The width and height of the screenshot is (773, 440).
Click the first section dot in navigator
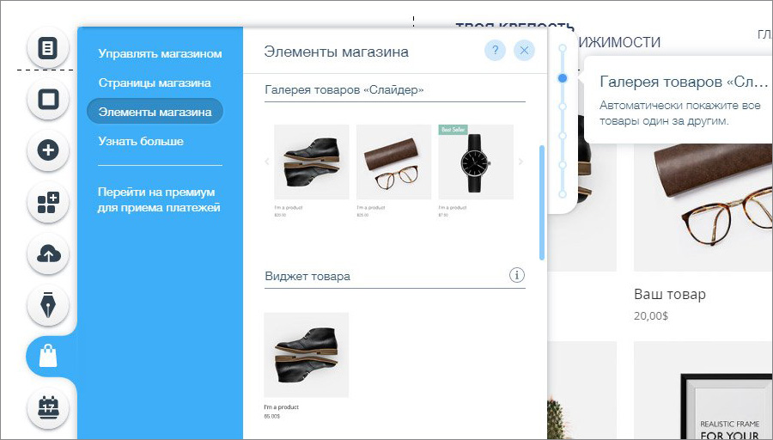pos(563,48)
